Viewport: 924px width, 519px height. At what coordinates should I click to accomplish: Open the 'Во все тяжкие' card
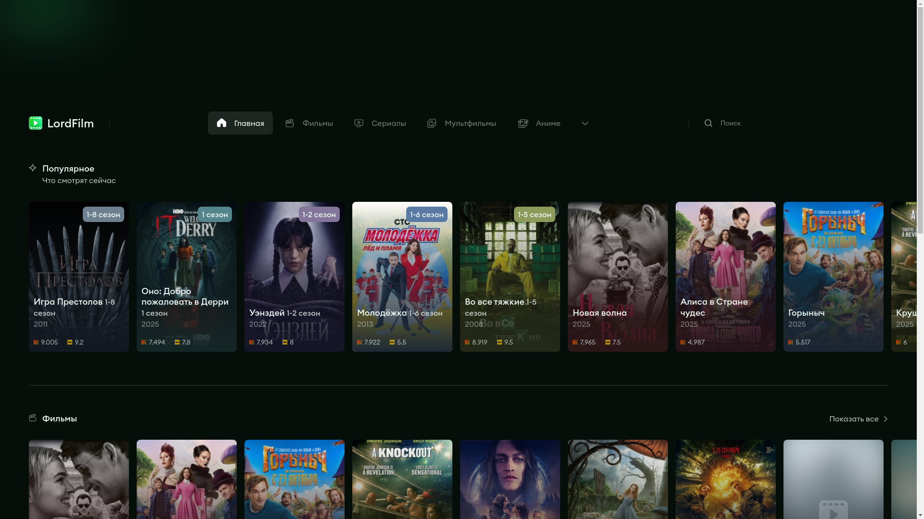point(510,277)
